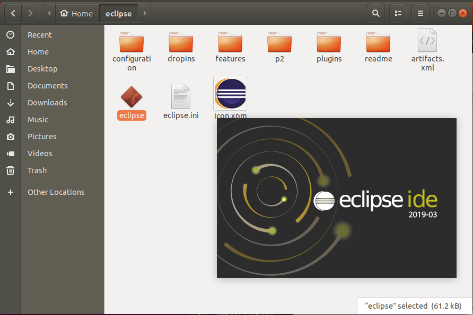Click the path bar right scroll arrow

[145, 13]
